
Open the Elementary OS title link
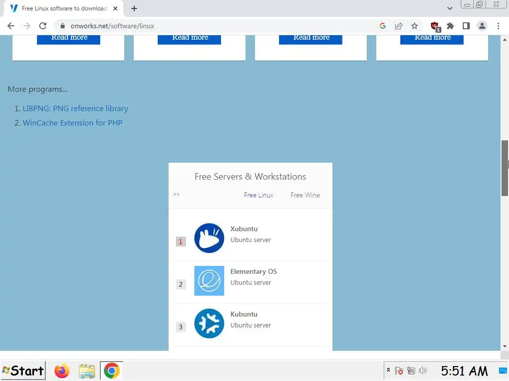(x=254, y=271)
